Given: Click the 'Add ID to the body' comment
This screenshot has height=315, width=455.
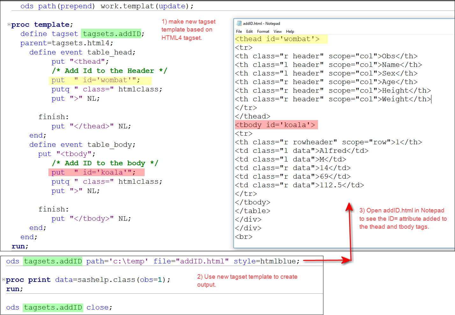Looking at the screenshot, I should (x=105, y=163).
